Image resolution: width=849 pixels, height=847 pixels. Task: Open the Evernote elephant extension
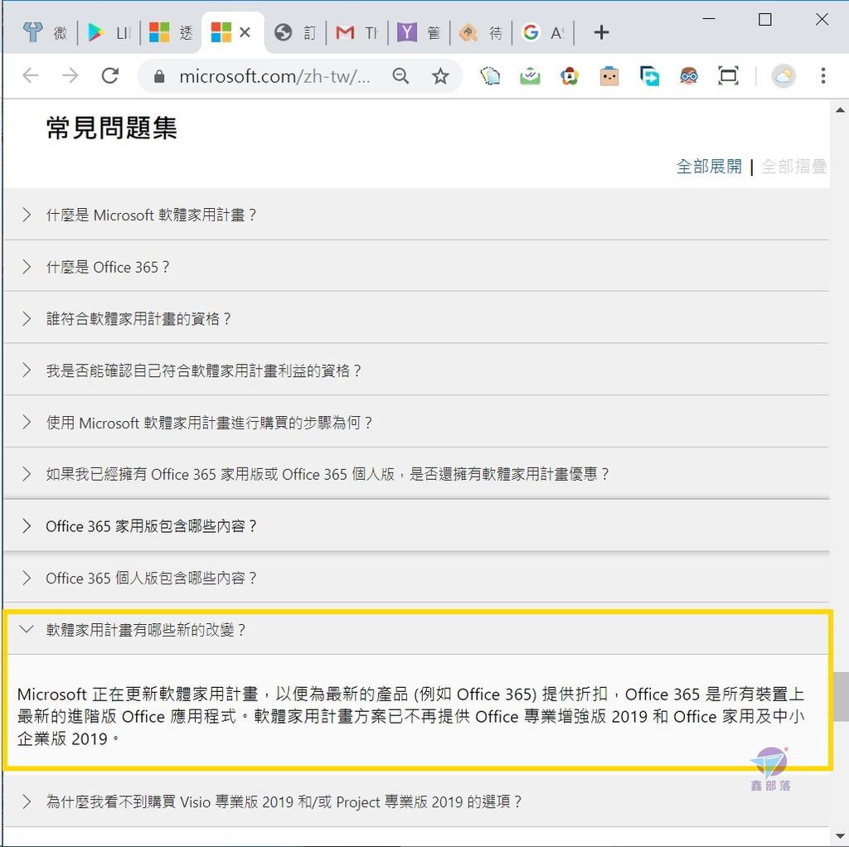click(490, 75)
